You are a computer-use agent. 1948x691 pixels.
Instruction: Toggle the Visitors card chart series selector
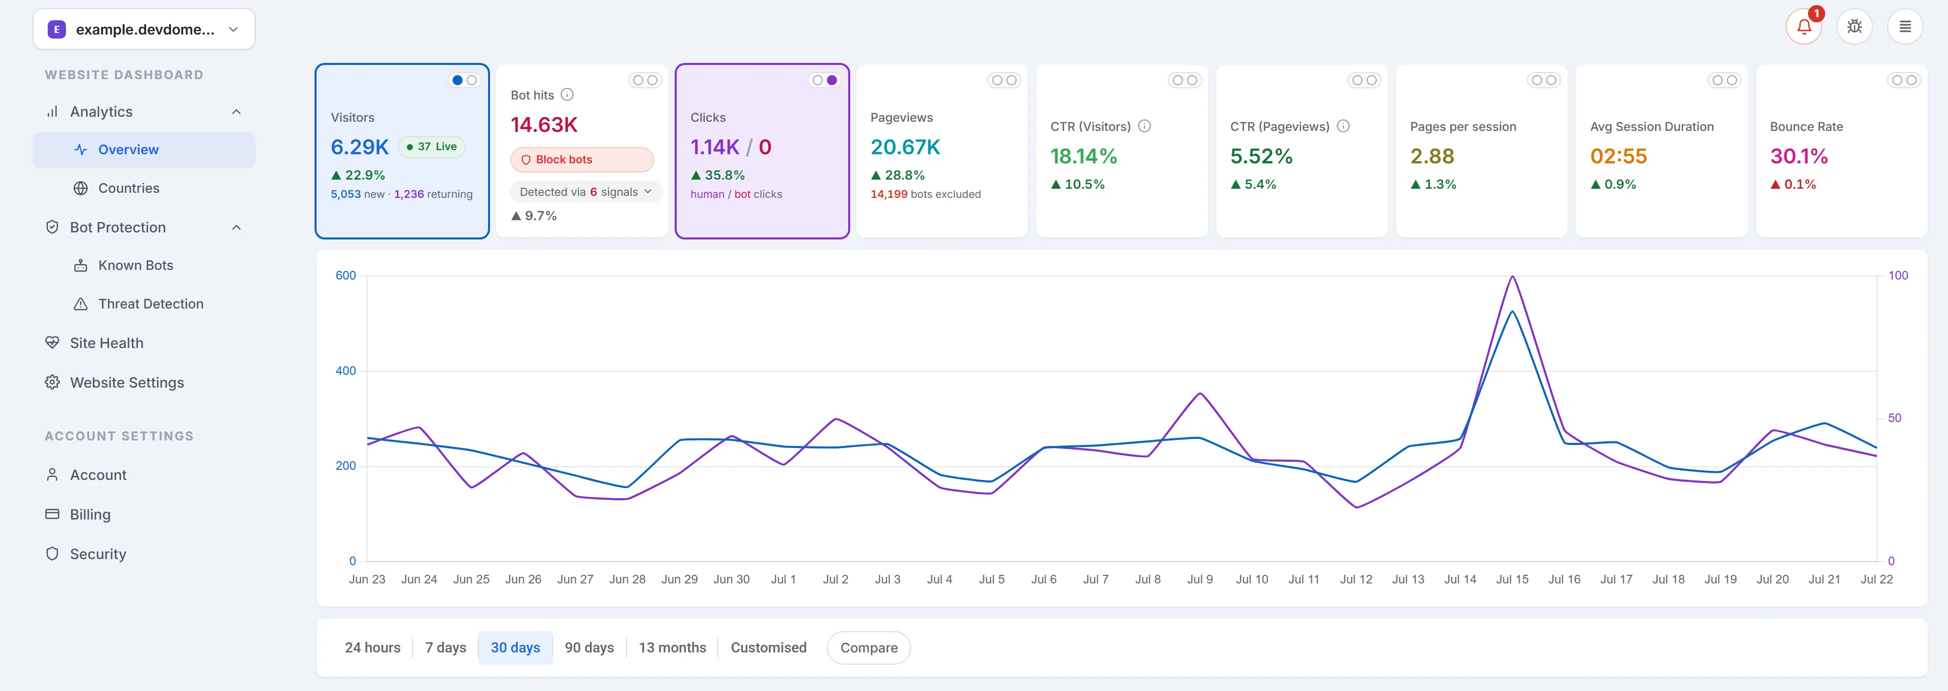click(464, 80)
